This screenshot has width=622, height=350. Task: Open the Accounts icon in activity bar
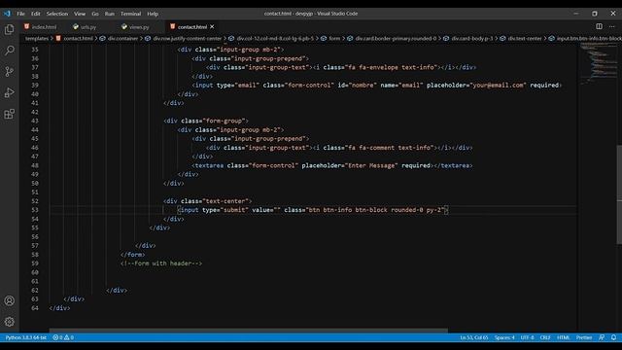point(9,300)
